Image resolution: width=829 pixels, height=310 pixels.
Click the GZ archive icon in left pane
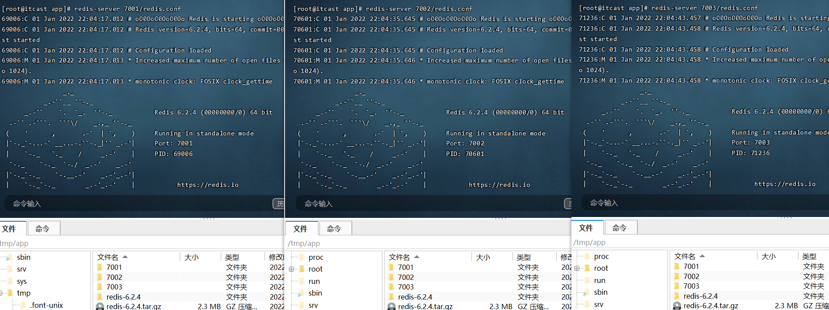[x=100, y=307]
